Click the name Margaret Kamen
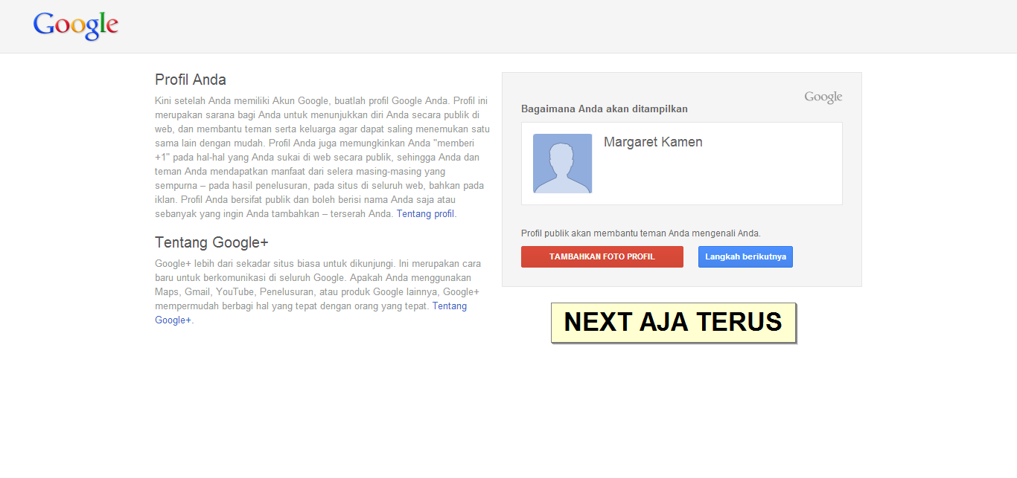 click(x=653, y=142)
